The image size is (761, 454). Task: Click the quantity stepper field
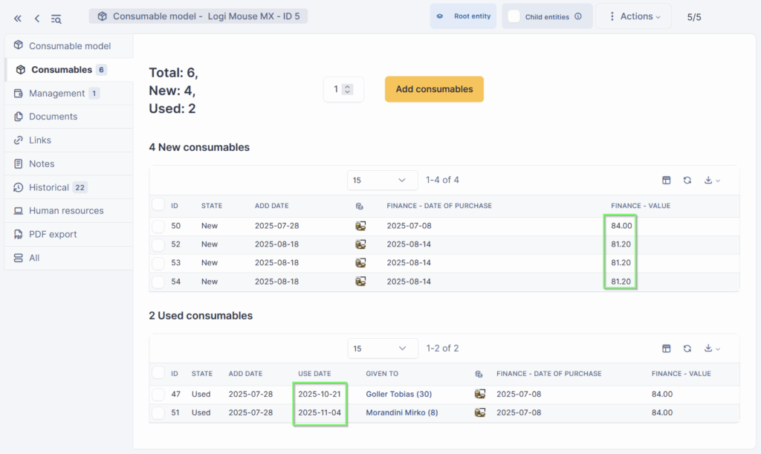click(343, 89)
